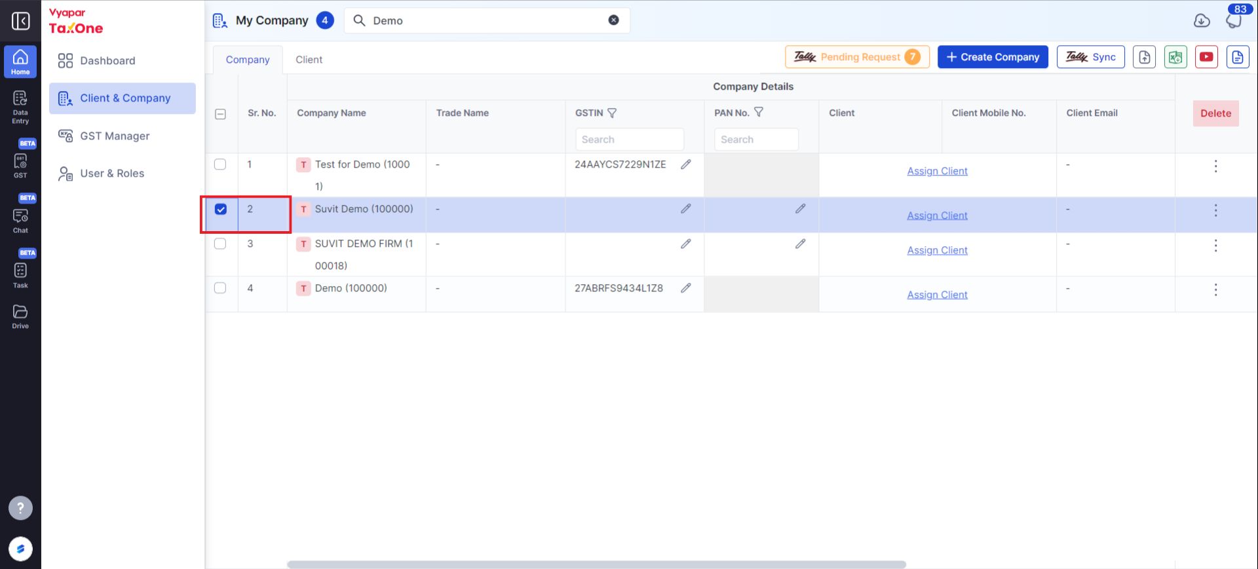The width and height of the screenshot is (1258, 569).
Task: Collapse the sidebar with top-left icon
Action: pos(20,21)
